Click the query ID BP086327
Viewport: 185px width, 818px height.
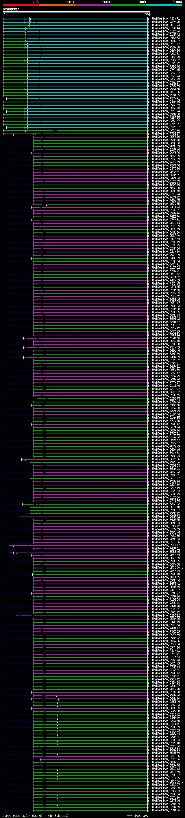11,10
